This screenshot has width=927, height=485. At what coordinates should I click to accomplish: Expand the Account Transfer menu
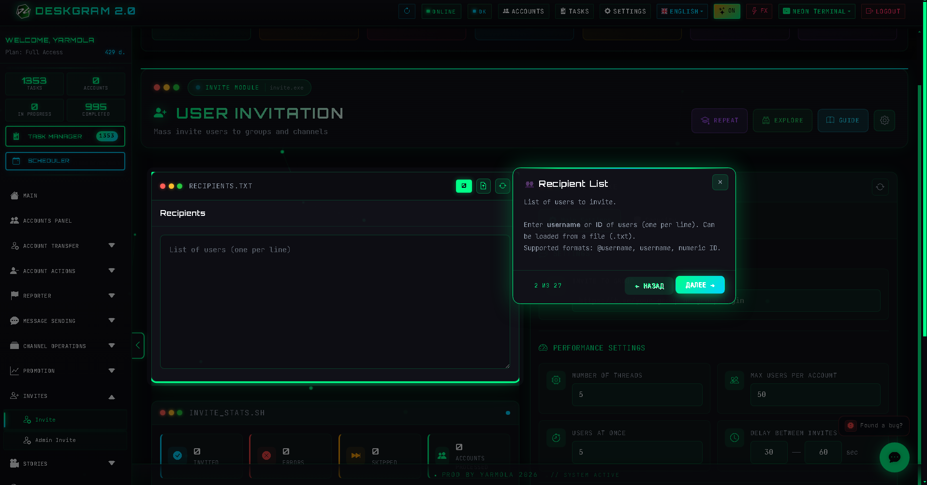65,246
